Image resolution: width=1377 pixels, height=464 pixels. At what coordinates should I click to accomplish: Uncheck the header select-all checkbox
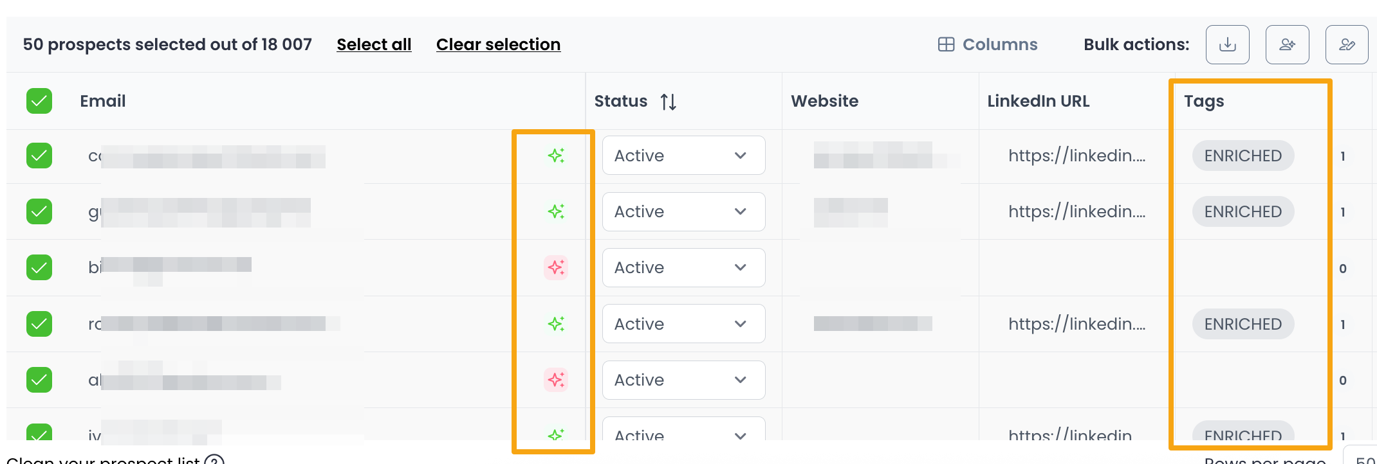click(x=39, y=101)
